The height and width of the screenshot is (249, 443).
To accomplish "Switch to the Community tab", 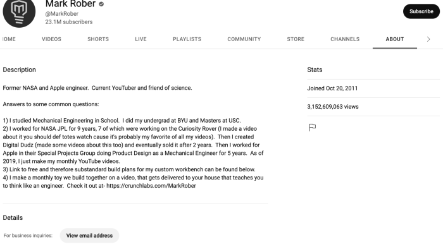I will click(x=244, y=39).
